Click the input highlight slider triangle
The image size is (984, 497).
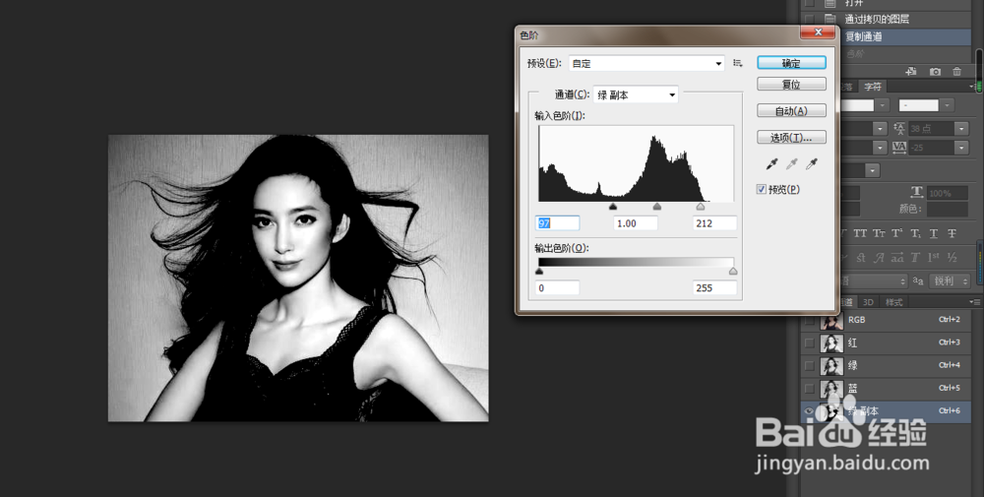[701, 207]
